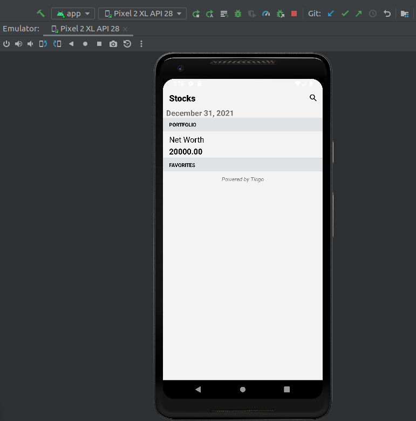
Task: Tap the FAVORITES section header
Action: 243,165
